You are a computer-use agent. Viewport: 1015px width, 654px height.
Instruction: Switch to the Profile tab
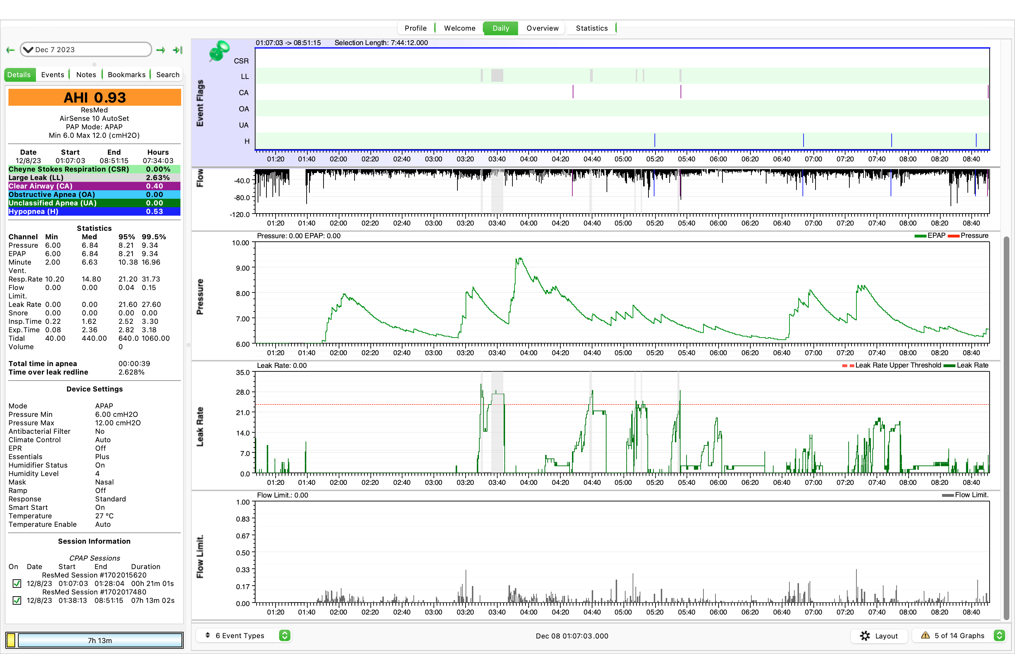[x=416, y=28]
